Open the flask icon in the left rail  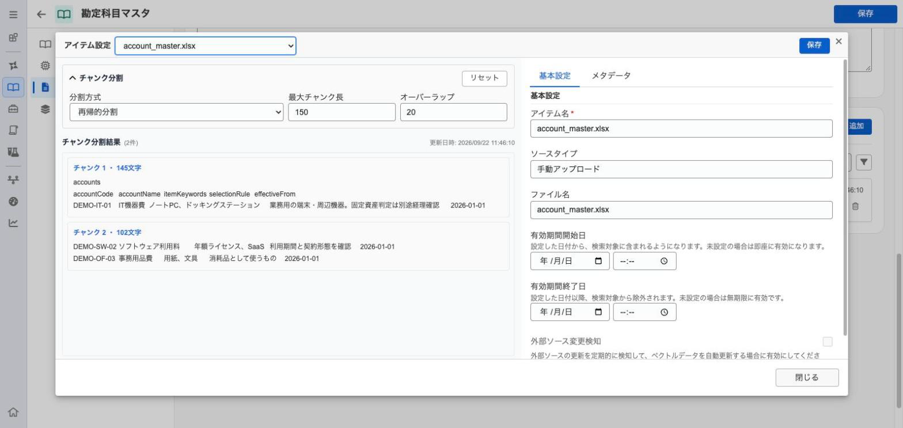(13, 152)
